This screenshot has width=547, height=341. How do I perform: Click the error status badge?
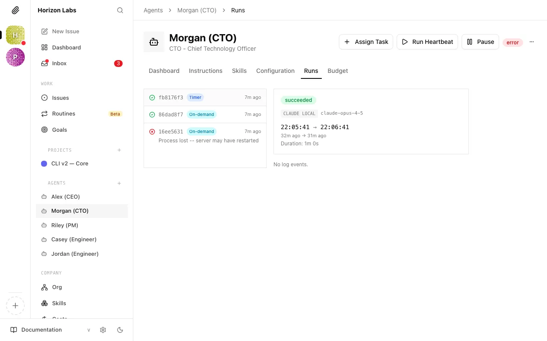click(x=512, y=42)
